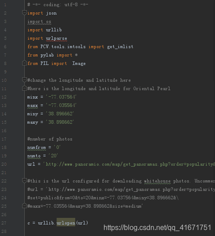Click line number 27 in gutter
This screenshot has height=236, width=215.
4,223
